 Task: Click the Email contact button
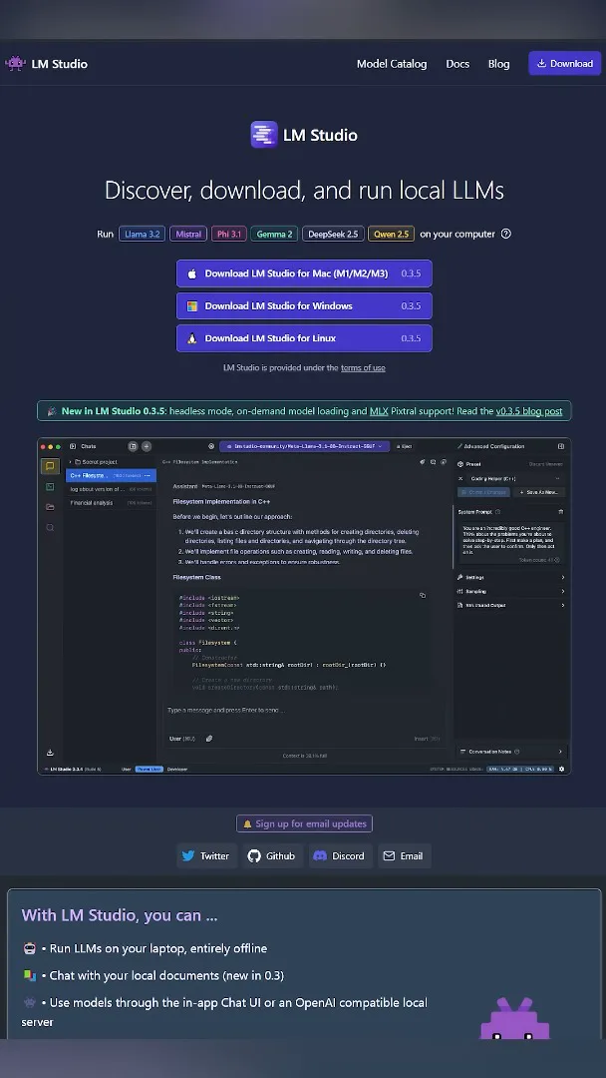tap(405, 856)
